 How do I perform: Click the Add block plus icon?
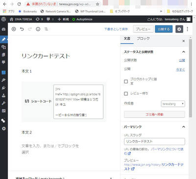[14, 29]
